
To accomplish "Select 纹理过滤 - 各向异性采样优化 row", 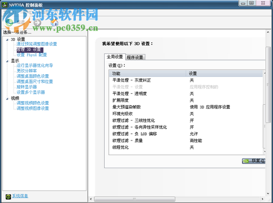I will point(186,127).
